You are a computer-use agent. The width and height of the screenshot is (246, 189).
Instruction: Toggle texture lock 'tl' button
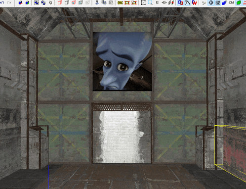pyautogui.click(x=157, y=2)
